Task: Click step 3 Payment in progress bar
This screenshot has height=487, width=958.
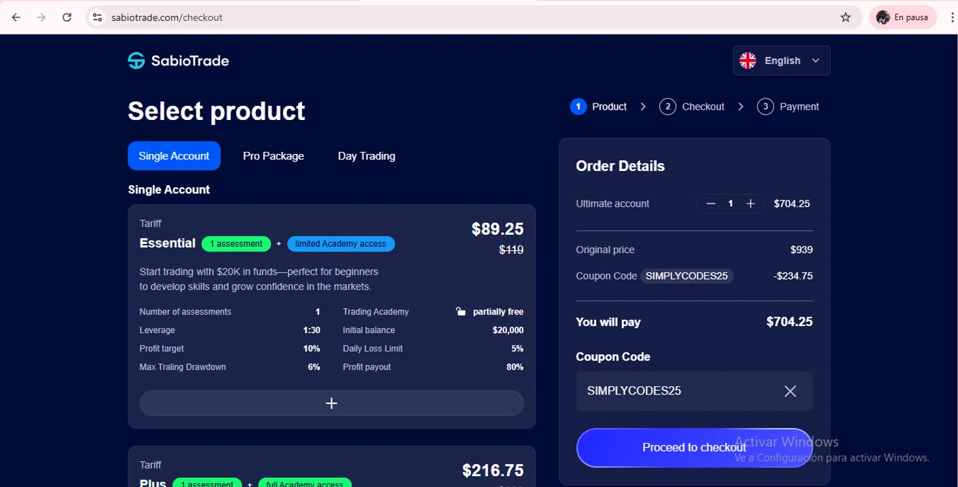Action: pyautogui.click(x=788, y=107)
